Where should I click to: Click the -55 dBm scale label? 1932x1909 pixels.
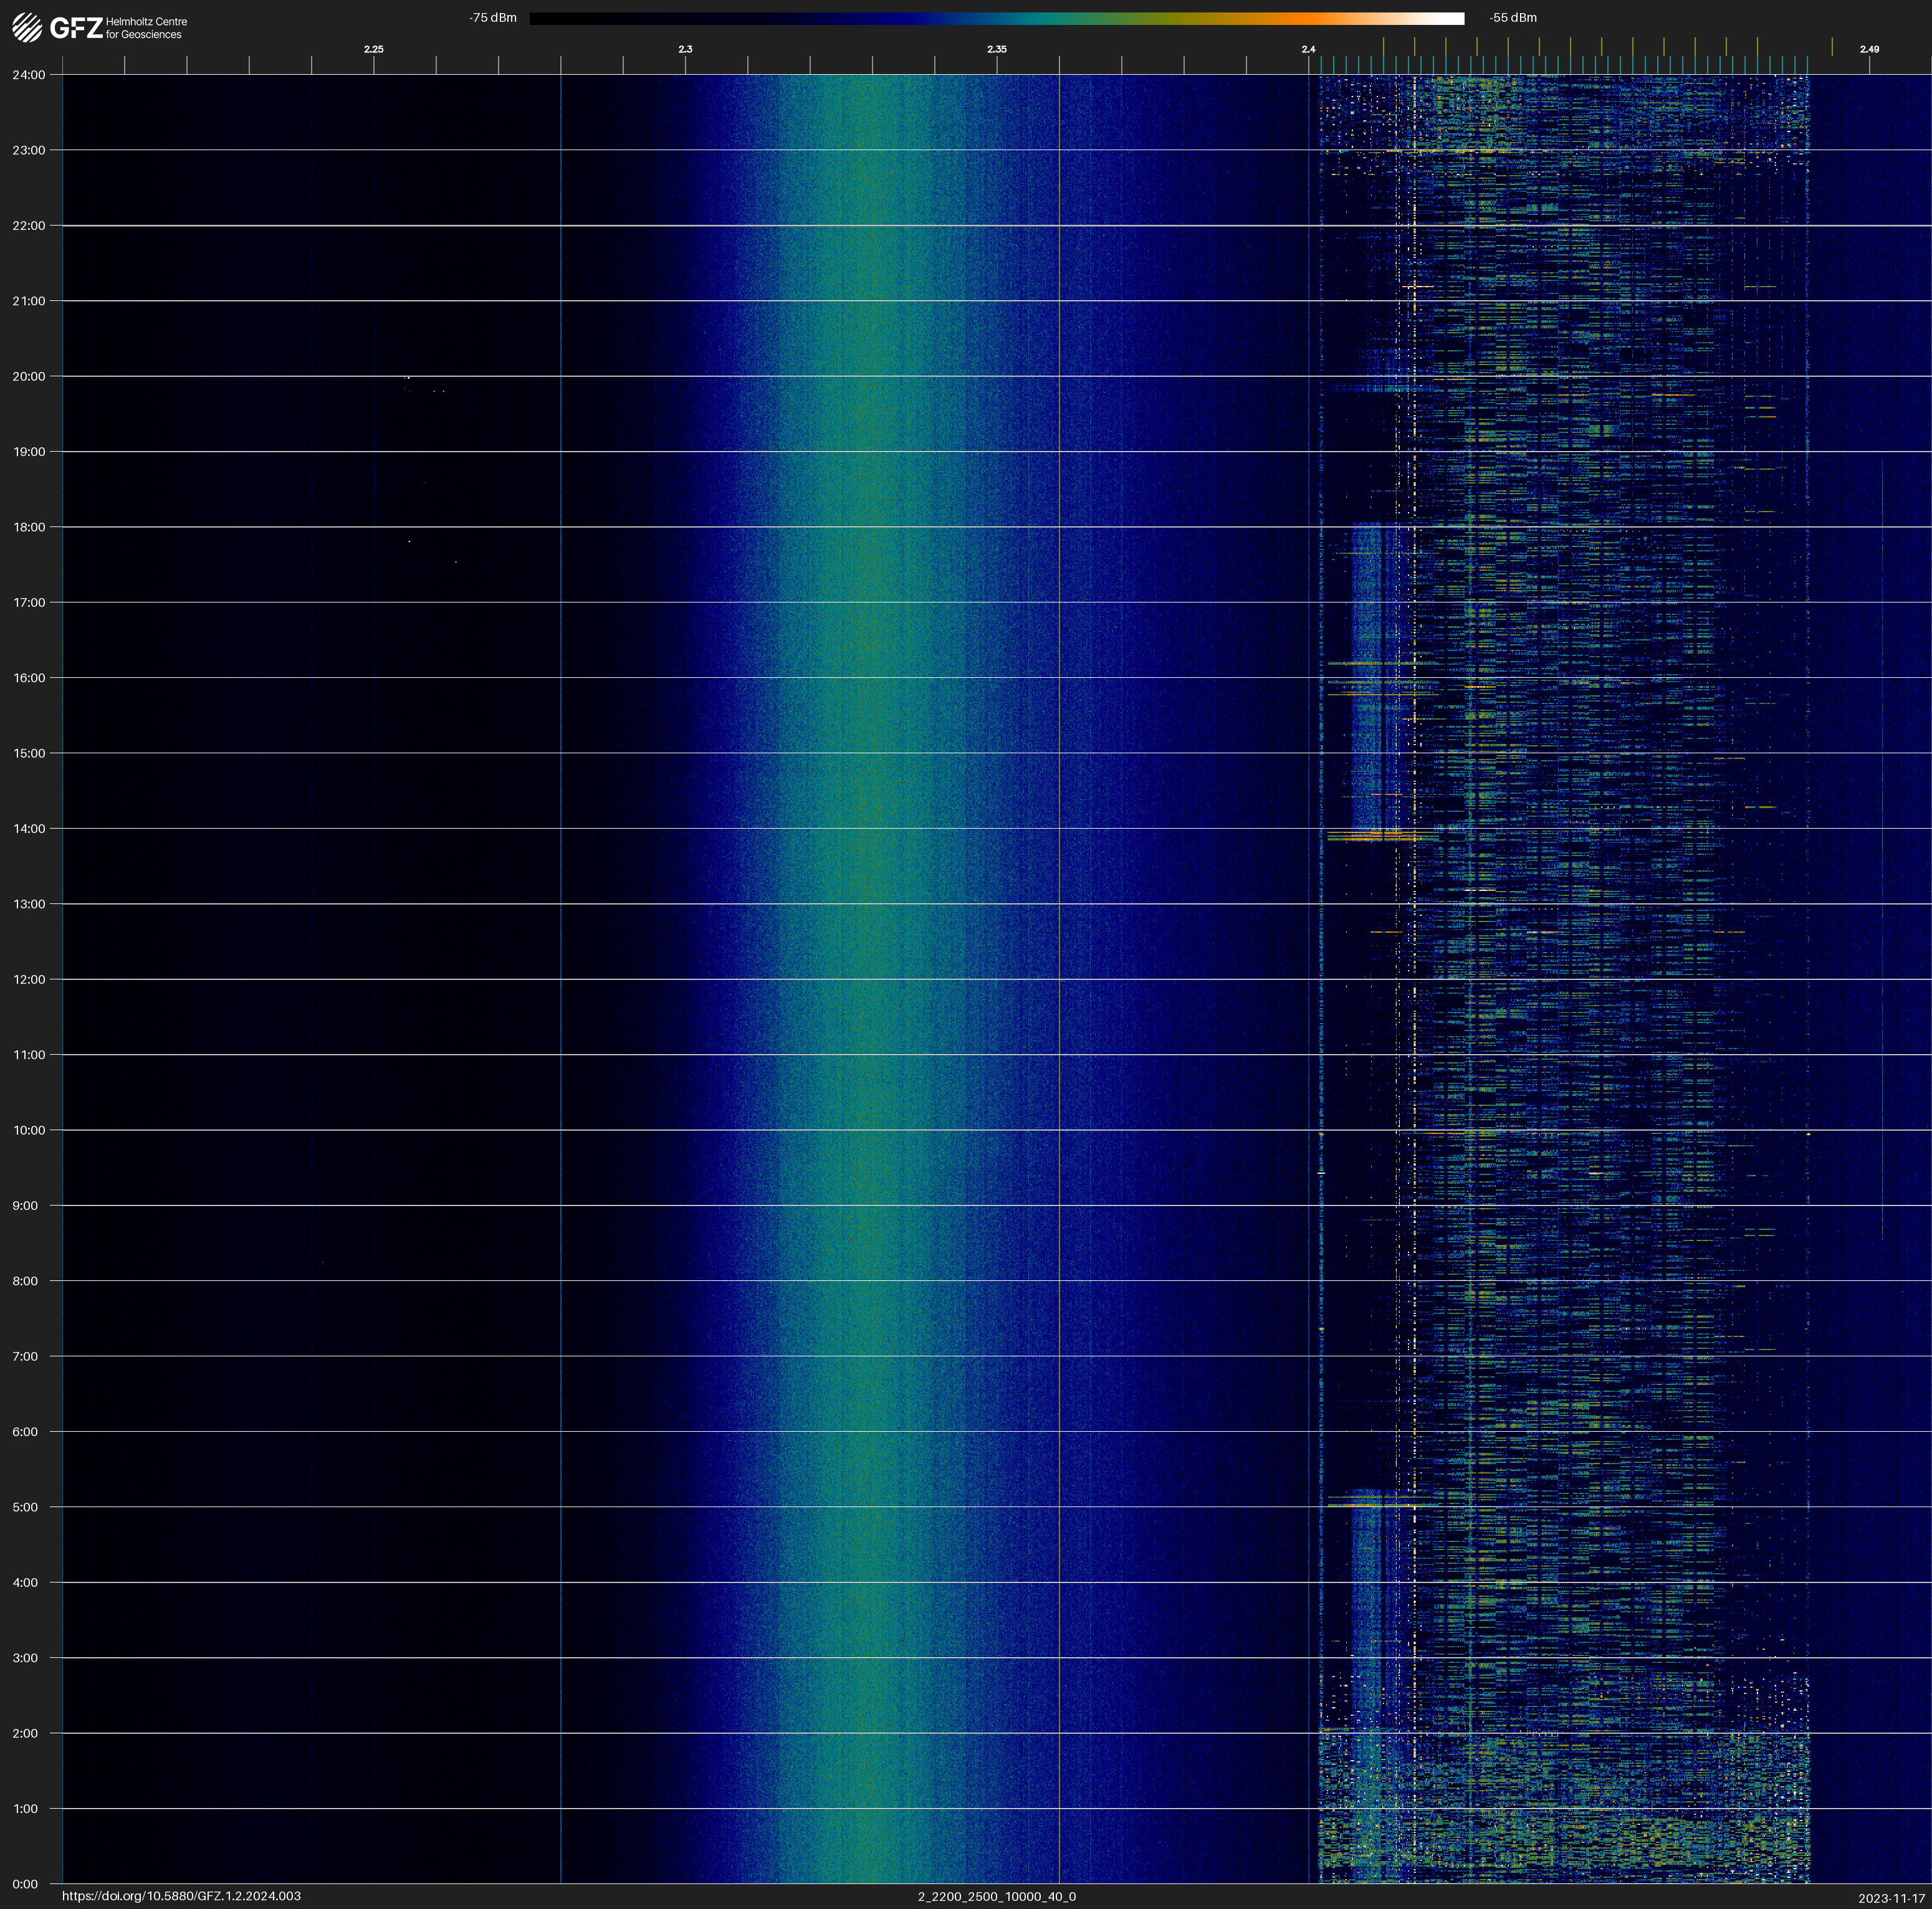(x=1513, y=18)
